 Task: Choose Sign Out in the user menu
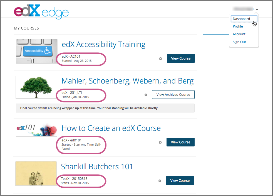click(239, 42)
